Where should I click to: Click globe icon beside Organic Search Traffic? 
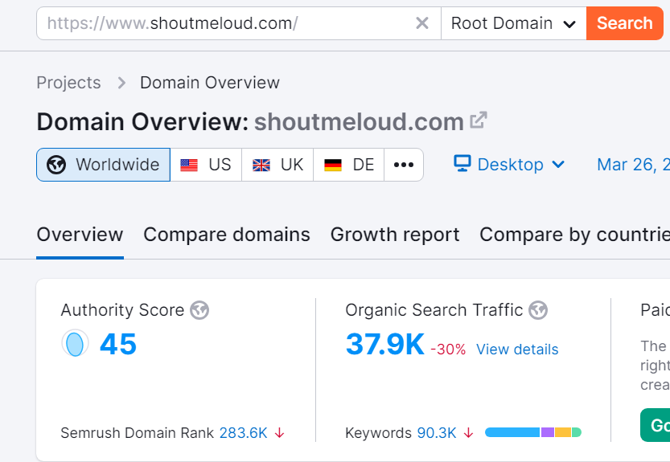coord(538,310)
